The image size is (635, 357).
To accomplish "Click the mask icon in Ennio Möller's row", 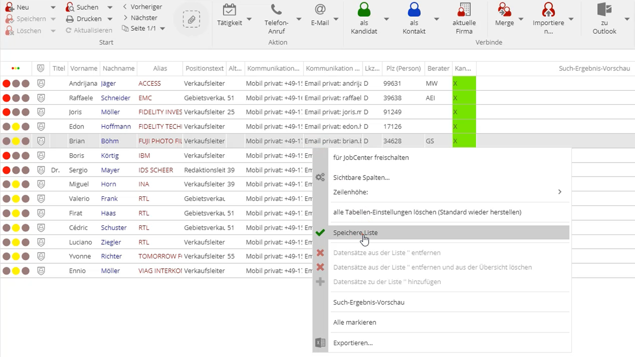I will pyautogui.click(x=41, y=271).
